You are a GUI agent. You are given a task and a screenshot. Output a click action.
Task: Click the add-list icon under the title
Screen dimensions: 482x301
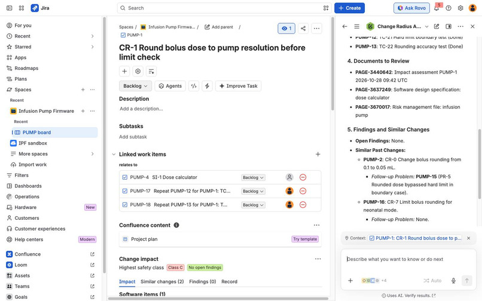point(151,71)
